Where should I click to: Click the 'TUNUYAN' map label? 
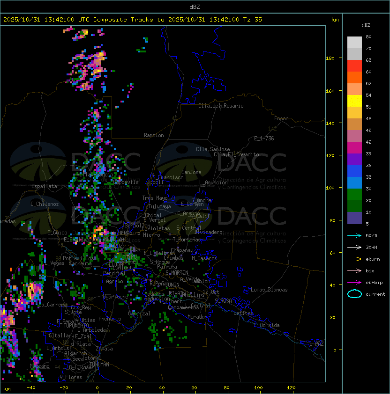pos(99,365)
